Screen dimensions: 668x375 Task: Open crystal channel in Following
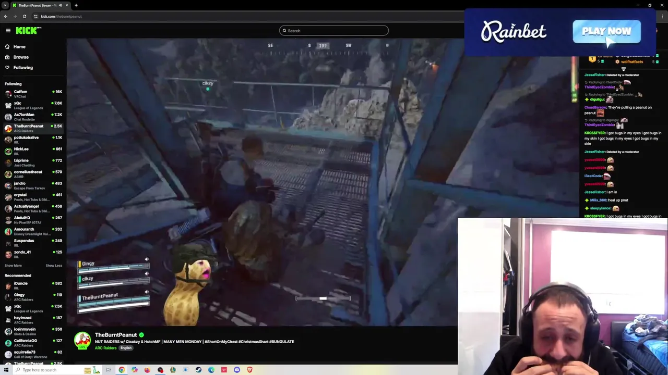33,197
